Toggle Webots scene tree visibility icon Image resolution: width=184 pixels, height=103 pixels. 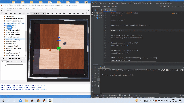point(2,13)
